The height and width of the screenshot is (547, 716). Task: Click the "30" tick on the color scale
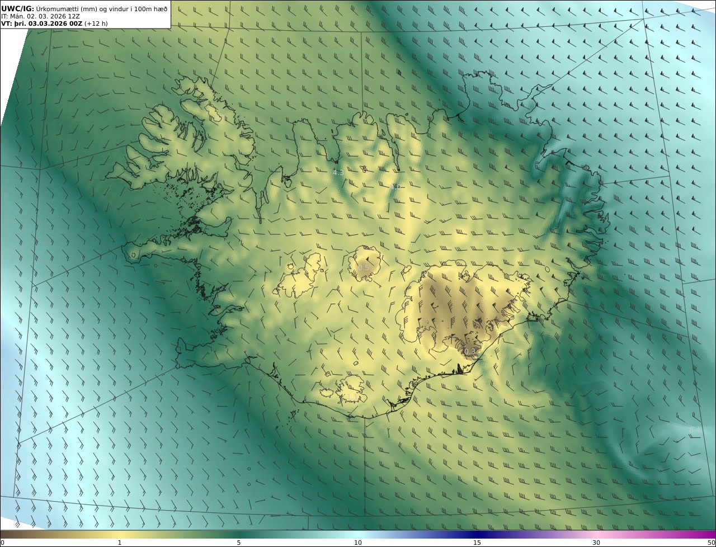tap(596, 543)
